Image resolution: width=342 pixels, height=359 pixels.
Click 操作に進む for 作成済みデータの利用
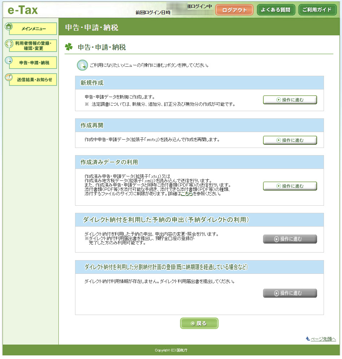(290, 186)
